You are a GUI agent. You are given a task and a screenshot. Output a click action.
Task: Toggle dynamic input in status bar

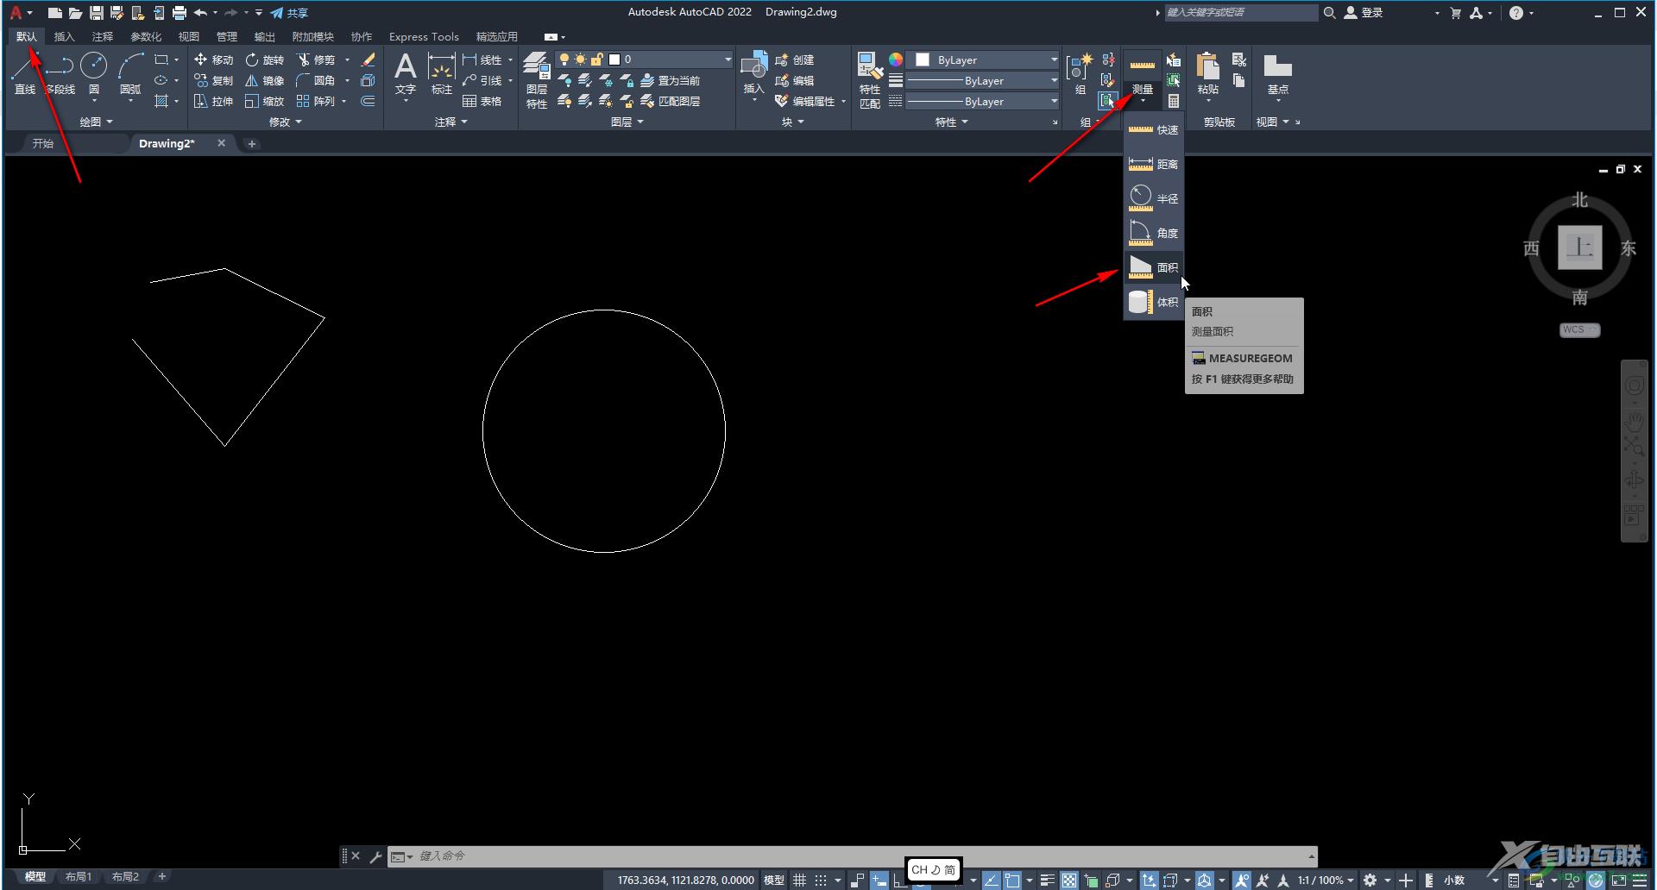tap(879, 881)
